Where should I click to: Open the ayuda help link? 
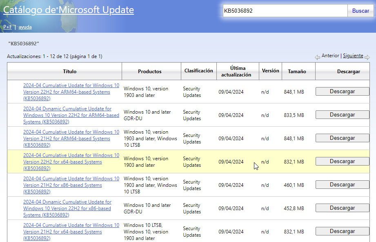(25, 27)
